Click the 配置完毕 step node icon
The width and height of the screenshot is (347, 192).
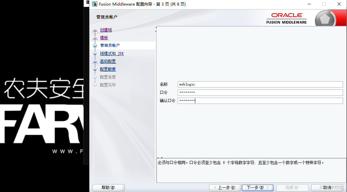tap(95, 85)
